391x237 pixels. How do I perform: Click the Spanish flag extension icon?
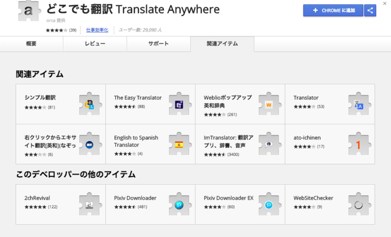coord(179,144)
